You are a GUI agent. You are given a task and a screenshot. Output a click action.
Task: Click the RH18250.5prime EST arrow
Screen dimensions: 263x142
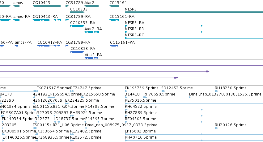tap(217, 91)
